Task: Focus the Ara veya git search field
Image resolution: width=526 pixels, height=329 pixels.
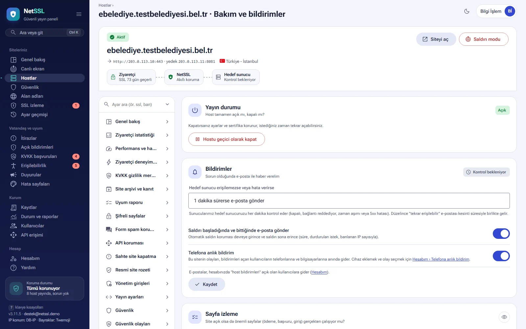Action: 45,33
